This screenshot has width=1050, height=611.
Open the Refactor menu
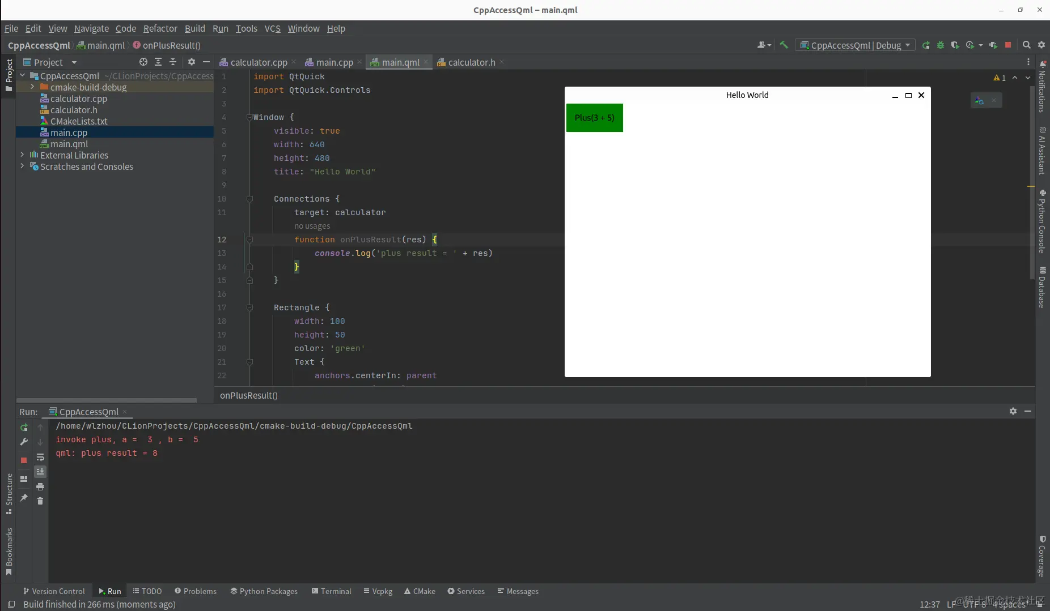click(x=160, y=28)
